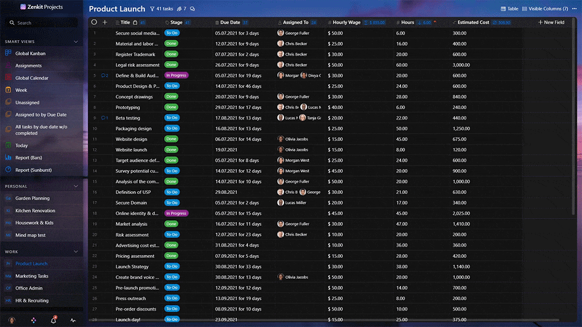Toggle the select-all circle in table header
Image resolution: width=582 pixels, height=327 pixels.
coord(94,23)
